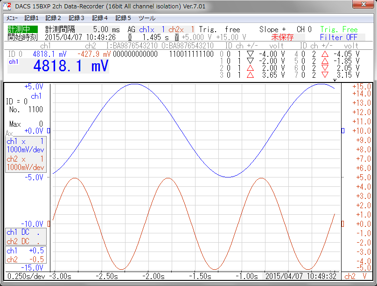Click the small cursor arrow above the graph

[x=335, y=80]
